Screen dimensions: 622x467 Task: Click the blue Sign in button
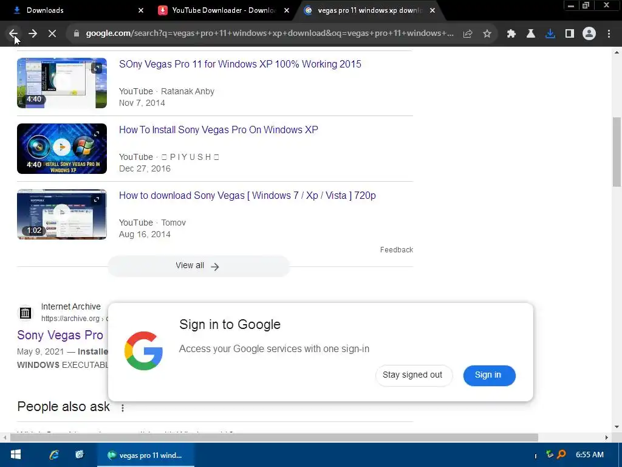pyautogui.click(x=489, y=375)
